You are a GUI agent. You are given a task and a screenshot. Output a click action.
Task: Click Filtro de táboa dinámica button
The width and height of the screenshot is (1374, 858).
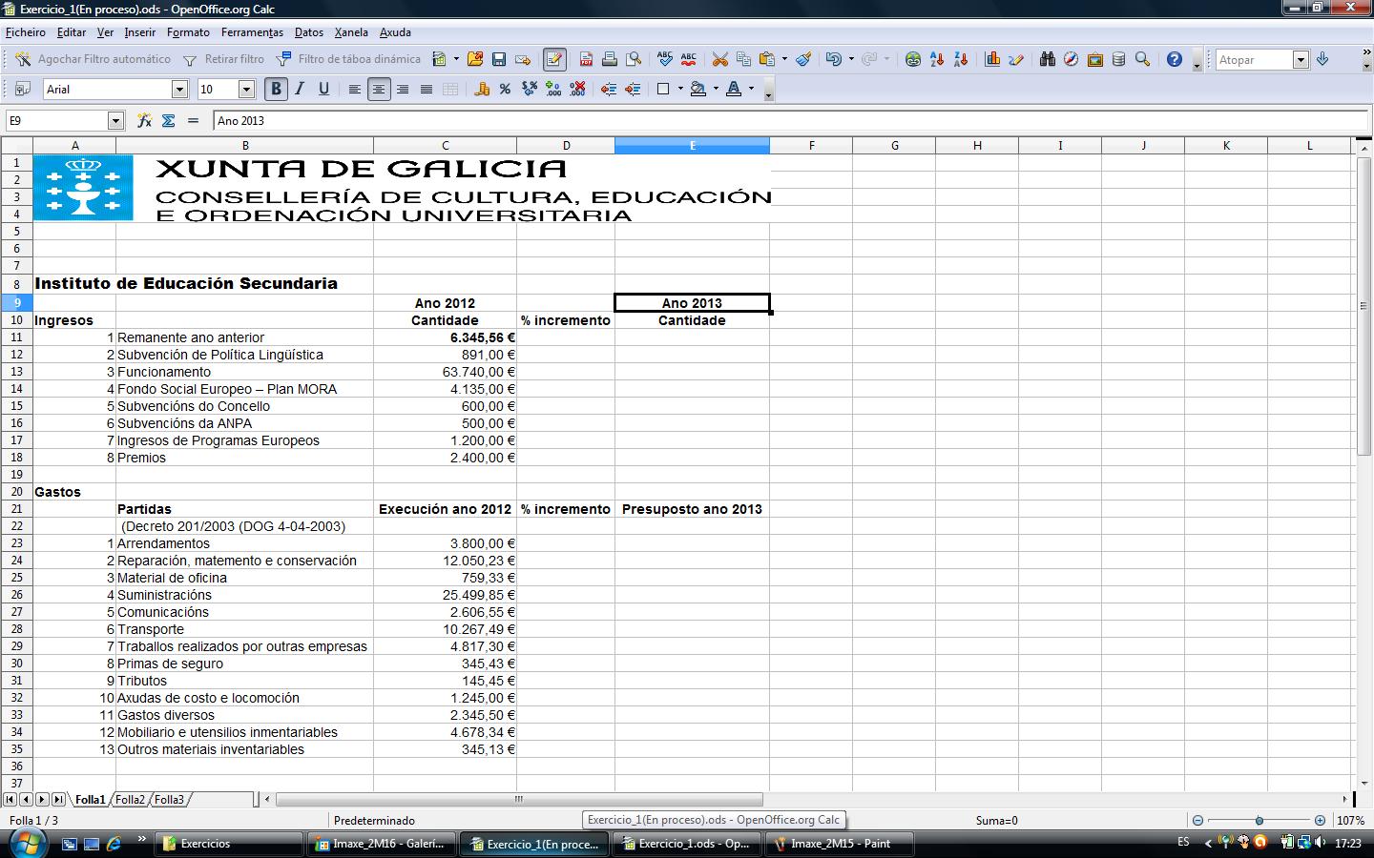pyautogui.click(x=348, y=59)
